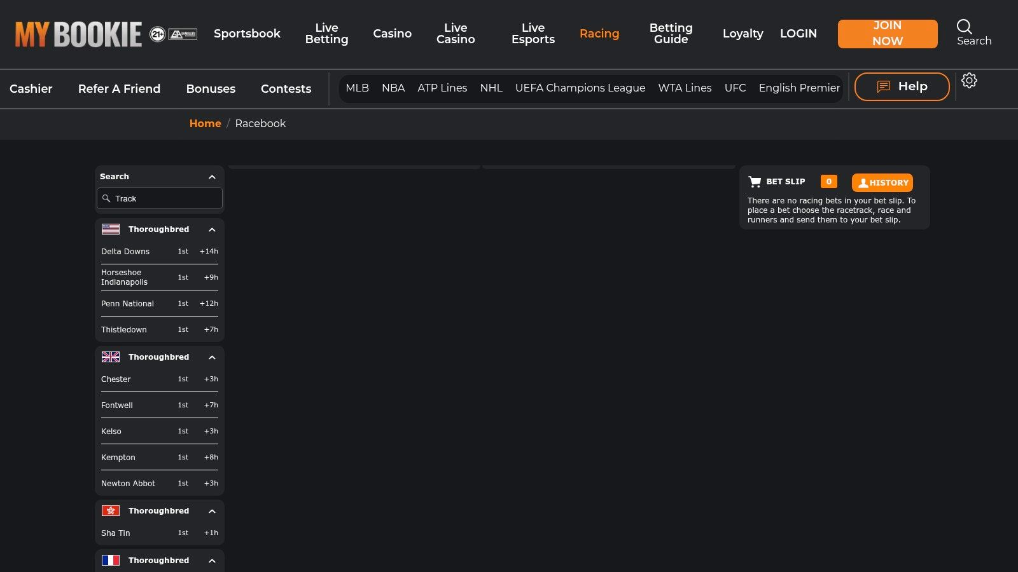The height and width of the screenshot is (572, 1018).
Task: Open WTA Lines
Action: pyautogui.click(x=685, y=88)
